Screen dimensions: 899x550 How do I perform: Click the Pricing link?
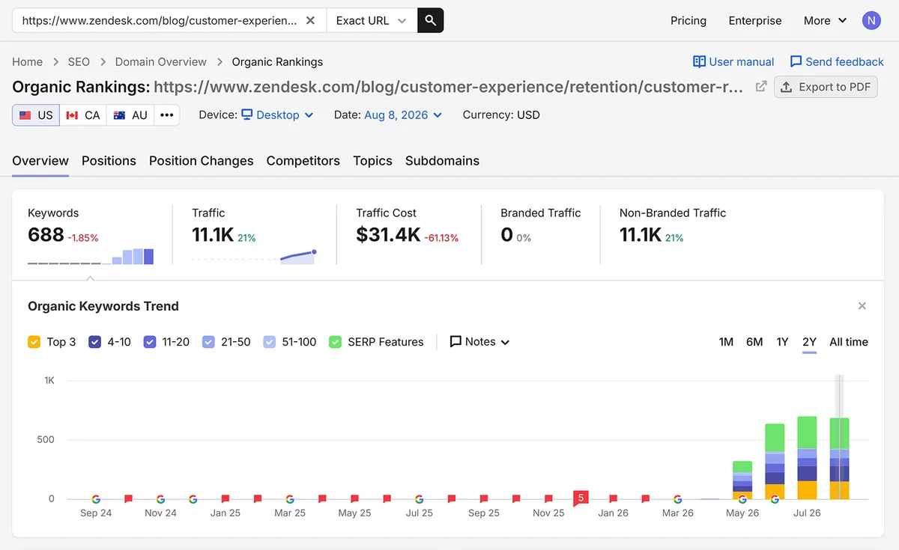688,20
